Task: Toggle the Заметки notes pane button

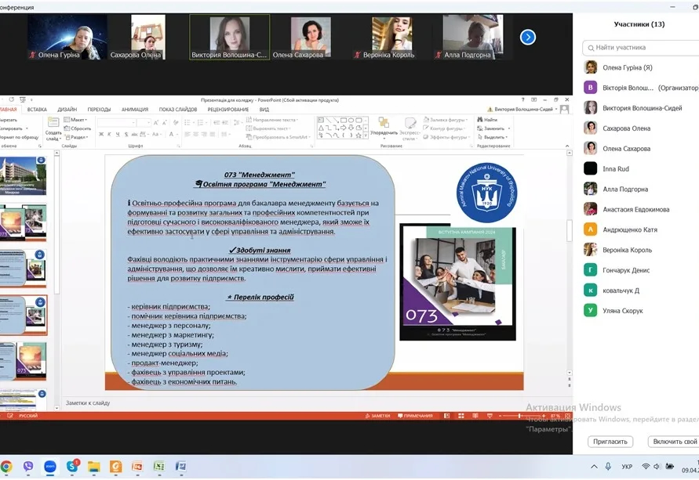Action: pyautogui.click(x=377, y=416)
